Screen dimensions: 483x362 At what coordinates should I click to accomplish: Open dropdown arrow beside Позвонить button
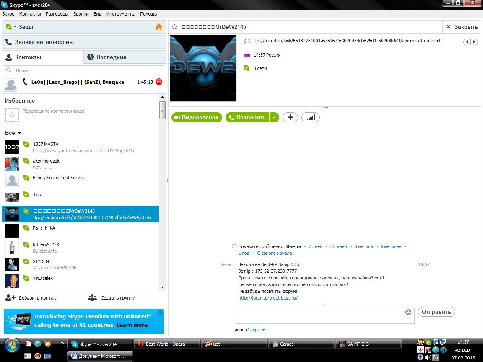click(274, 117)
